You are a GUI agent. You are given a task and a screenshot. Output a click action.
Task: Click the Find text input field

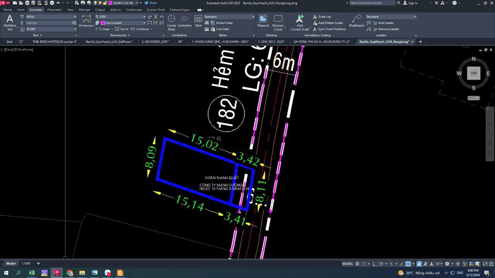pos(48,23)
